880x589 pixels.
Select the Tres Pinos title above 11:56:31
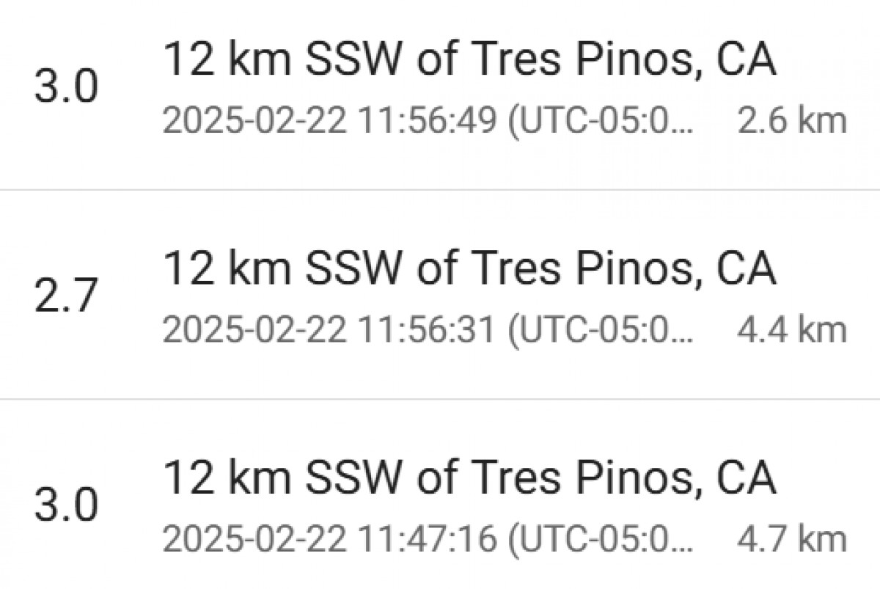point(468,269)
